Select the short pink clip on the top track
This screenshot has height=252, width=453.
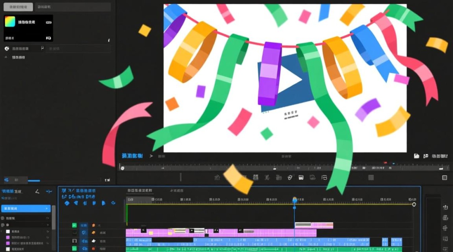[314, 225]
